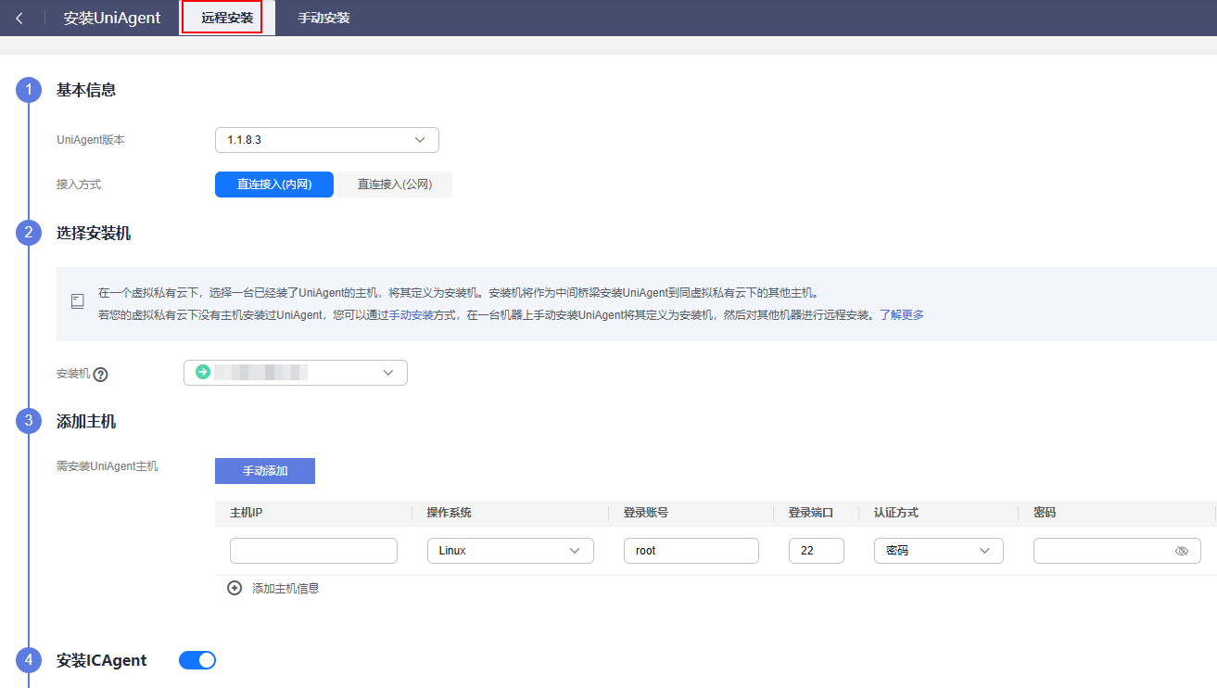The height and width of the screenshot is (688, 1217).
Task: Click the 接入方式 label
Action: [x=79, y=185]
